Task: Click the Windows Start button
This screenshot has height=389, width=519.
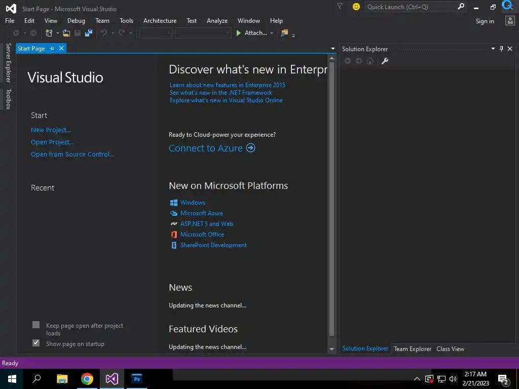Action: tap(12, 379)
